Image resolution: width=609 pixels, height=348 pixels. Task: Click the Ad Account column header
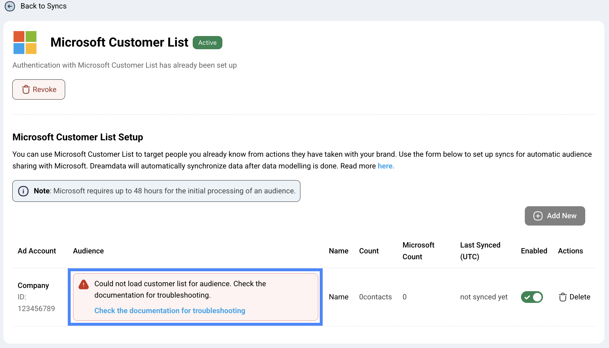[37, 251]
